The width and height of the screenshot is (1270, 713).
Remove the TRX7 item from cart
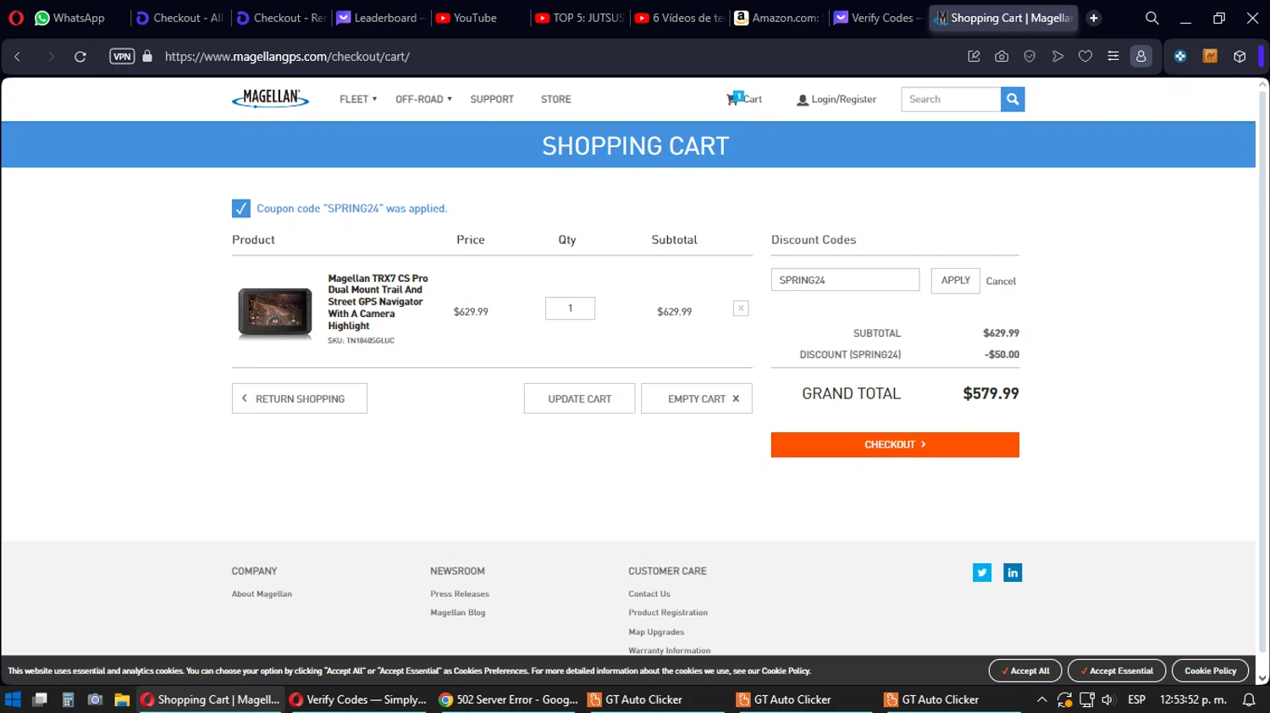(x=741, y=309)
